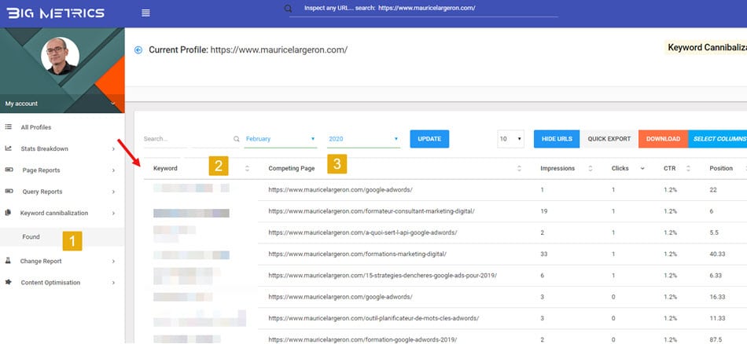Expand Change Report submenu chevron

point(113,262)
